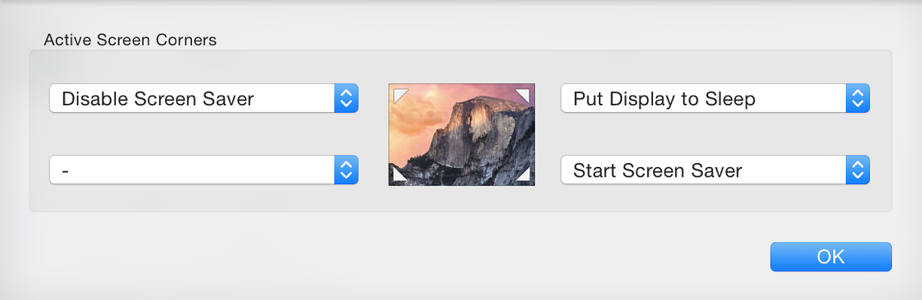Open the Start Screen Saver dropdown
The width and height of the screenshot is (922, 300).
[x=716, y=170]
